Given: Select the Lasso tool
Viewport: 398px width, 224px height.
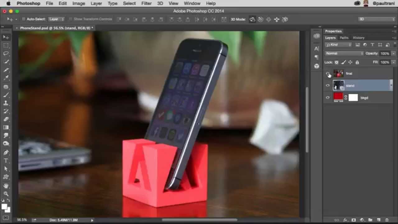Looking at the screenshot, I should tap(6, 54).
